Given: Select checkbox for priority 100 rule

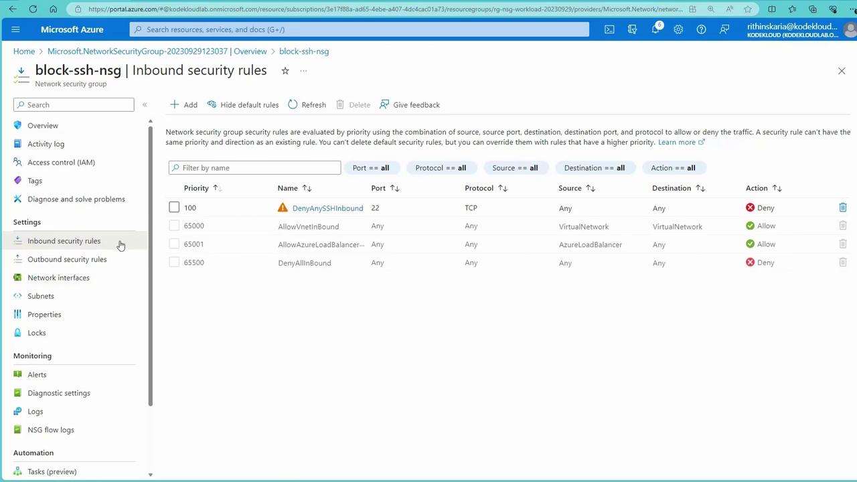Looking at the screenshot, I should [x=174, y=208].
